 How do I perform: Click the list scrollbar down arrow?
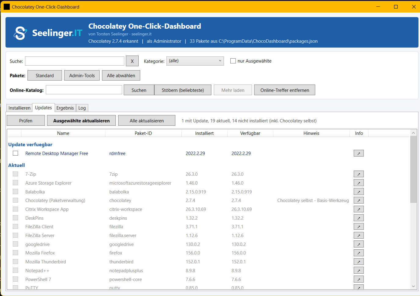click(x=413, y=286)
